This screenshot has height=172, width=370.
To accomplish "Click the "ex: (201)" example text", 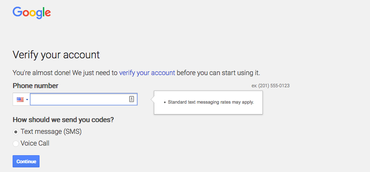I will click(261, 86).
